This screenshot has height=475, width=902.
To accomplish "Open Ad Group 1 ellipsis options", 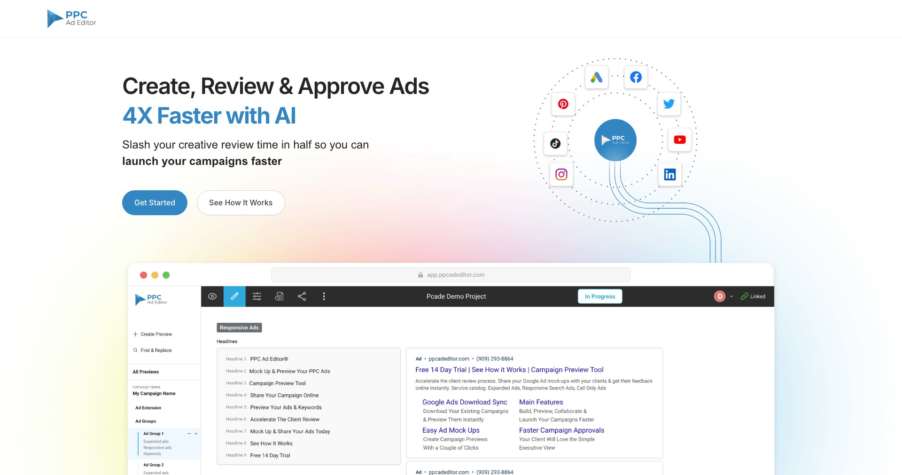I will coord(189,434).
